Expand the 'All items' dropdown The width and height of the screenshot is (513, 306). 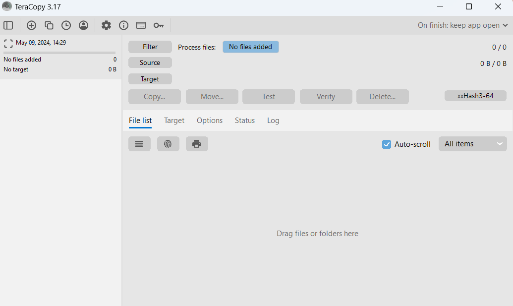[x=472, y=144]
